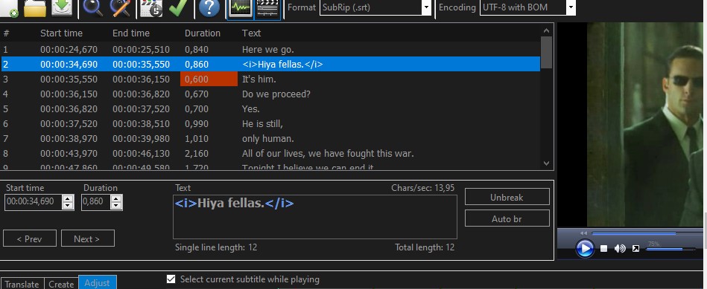Open Help with the question mark icon
This screenshot has width=707, height=289.
(x=209, y=7)
